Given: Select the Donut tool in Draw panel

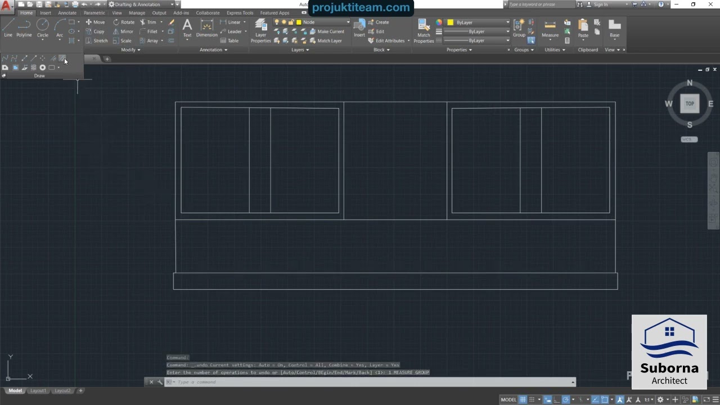Looking at the screenshot, I should 42,67.
